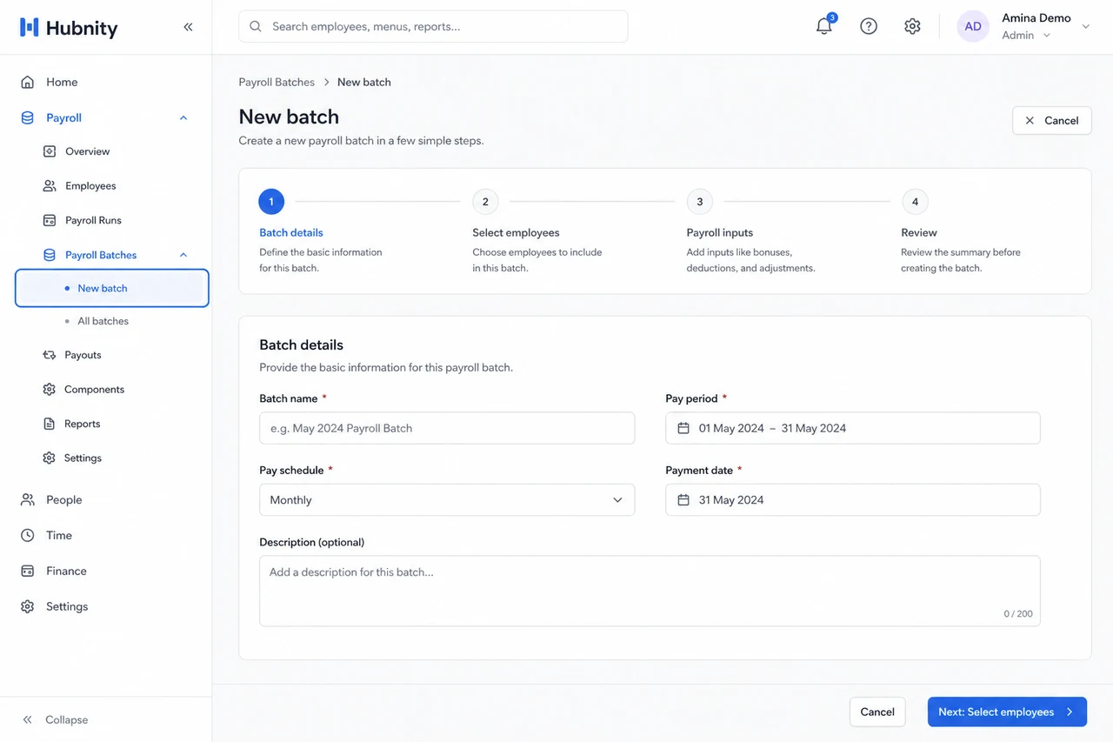Viewport: 1113px width, 742px height.
Task: Open the top bar settings gear
Action: pyautogui.click(x=912, y=26)
